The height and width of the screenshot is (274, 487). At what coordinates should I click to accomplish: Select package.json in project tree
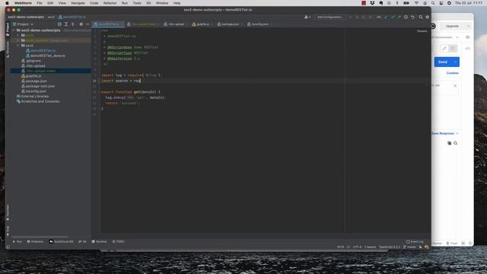point(36,81)
